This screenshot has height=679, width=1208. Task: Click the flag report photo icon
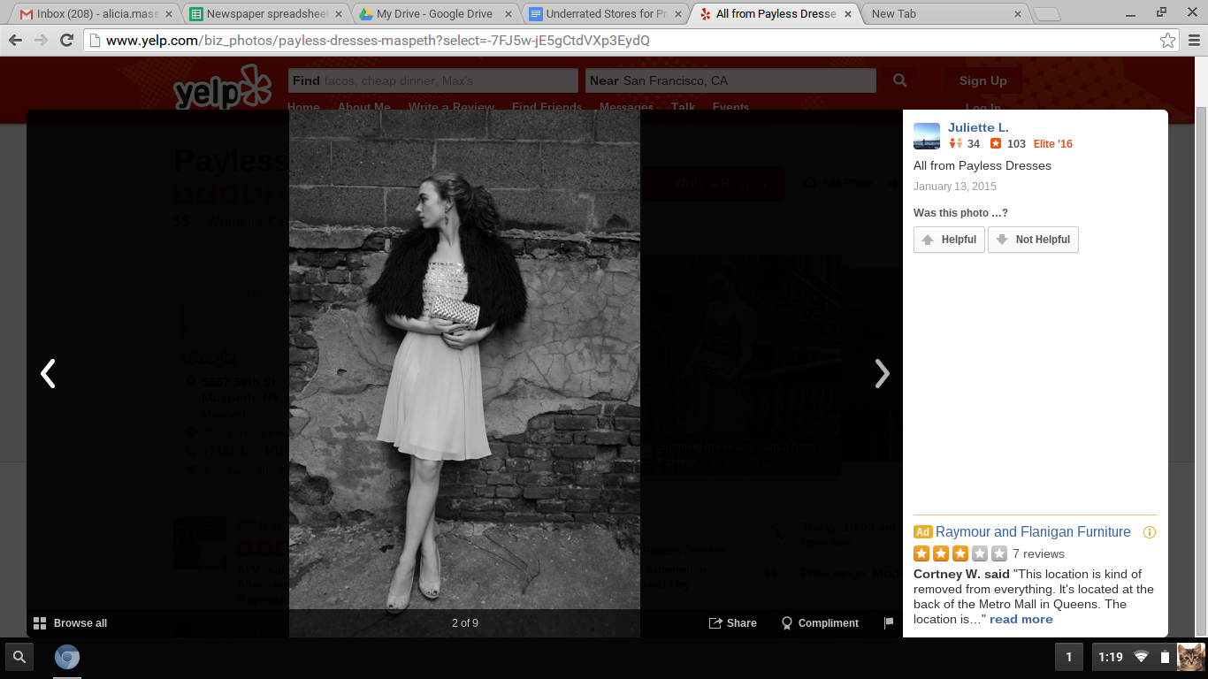[889, 623]
